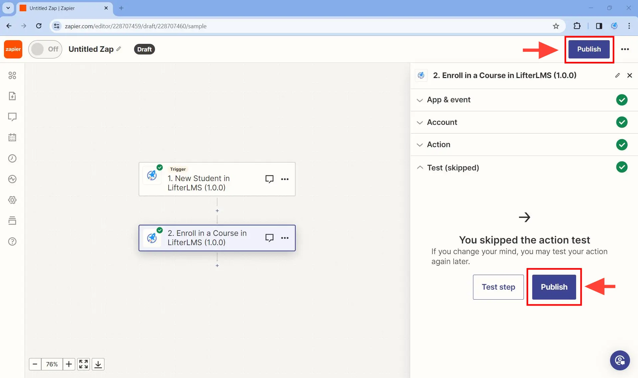638x378 pixels.
Task: Add comment on the Enroll in a Course step
Action: (269, 238)
